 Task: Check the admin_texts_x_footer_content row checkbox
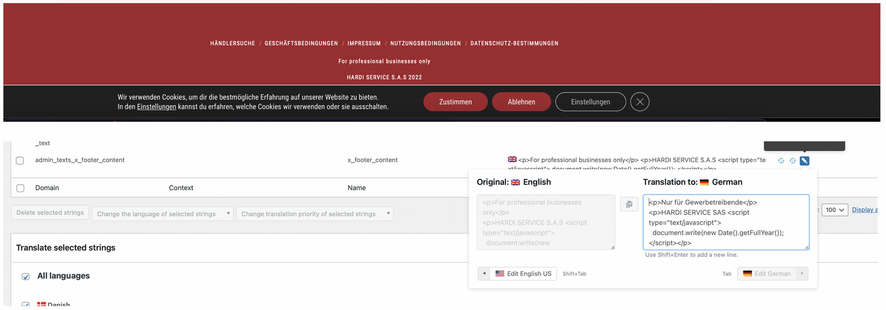click(20, 161)
